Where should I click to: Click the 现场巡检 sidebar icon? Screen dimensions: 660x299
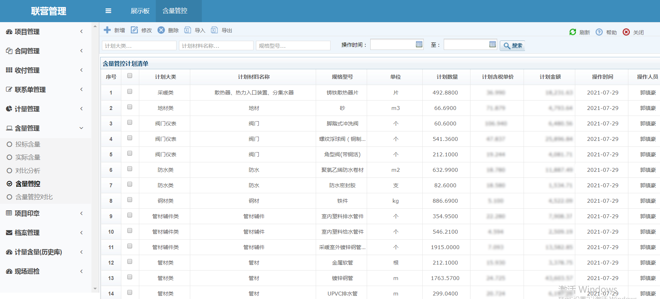(9, 271)
